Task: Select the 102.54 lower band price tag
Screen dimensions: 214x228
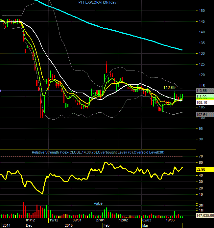Action: 205,115
